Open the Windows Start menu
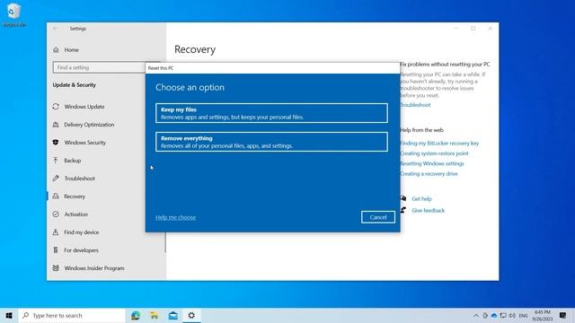 click(x=9, y=315)
